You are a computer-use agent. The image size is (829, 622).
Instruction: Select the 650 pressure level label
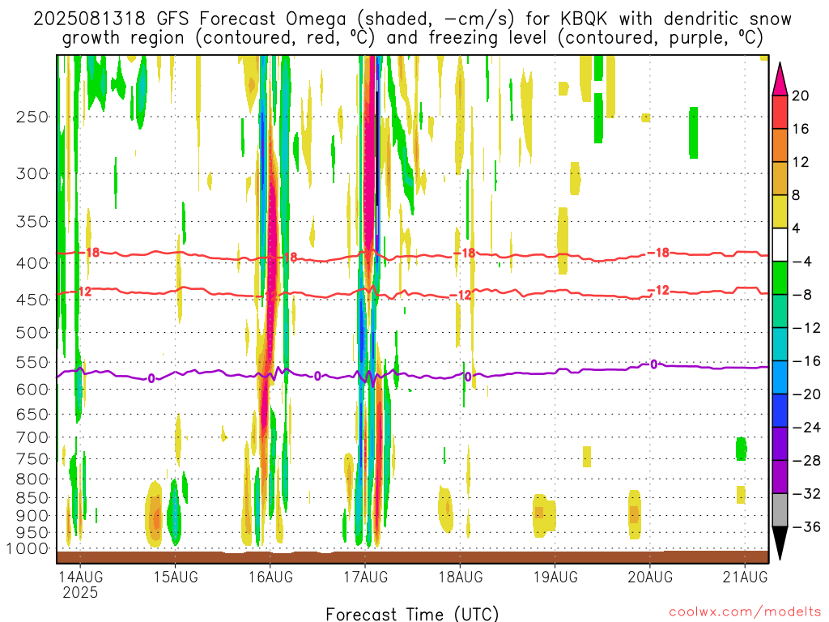pyautogui.click(x=32, y=414)
